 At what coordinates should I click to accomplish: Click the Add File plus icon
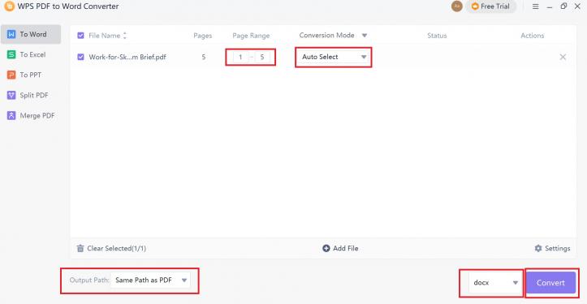[326, 248]
